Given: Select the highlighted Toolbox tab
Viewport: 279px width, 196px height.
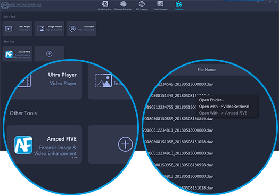Looking at the screenshot, I should click(x=179, y=5).
